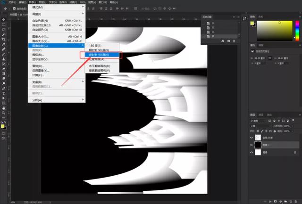Hide the top layer using its eye icon
The height and width of the screenshot is (204, 302).
(251, 139)
